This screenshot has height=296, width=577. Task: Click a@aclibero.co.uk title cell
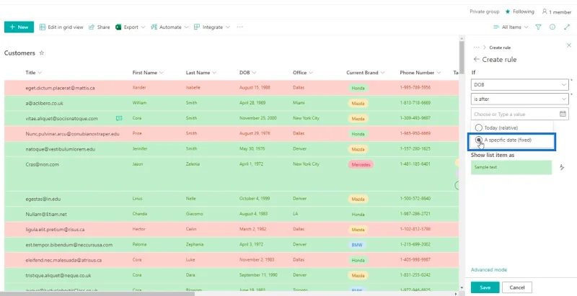[x=44, y=103]
